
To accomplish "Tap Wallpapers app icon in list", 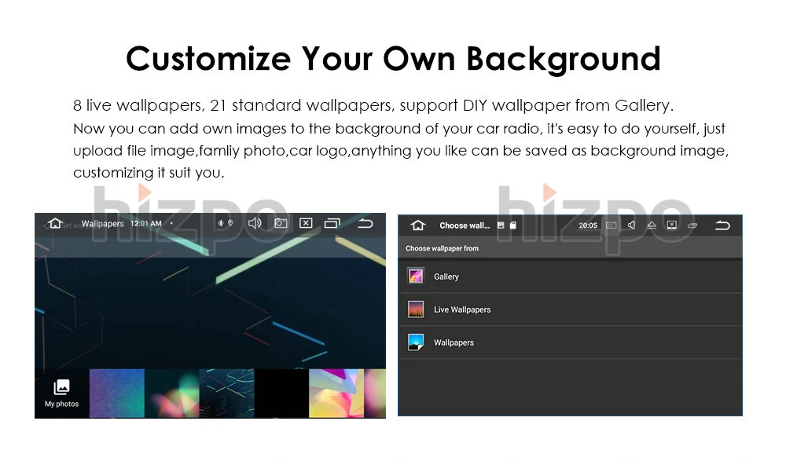I will [416, 342].
